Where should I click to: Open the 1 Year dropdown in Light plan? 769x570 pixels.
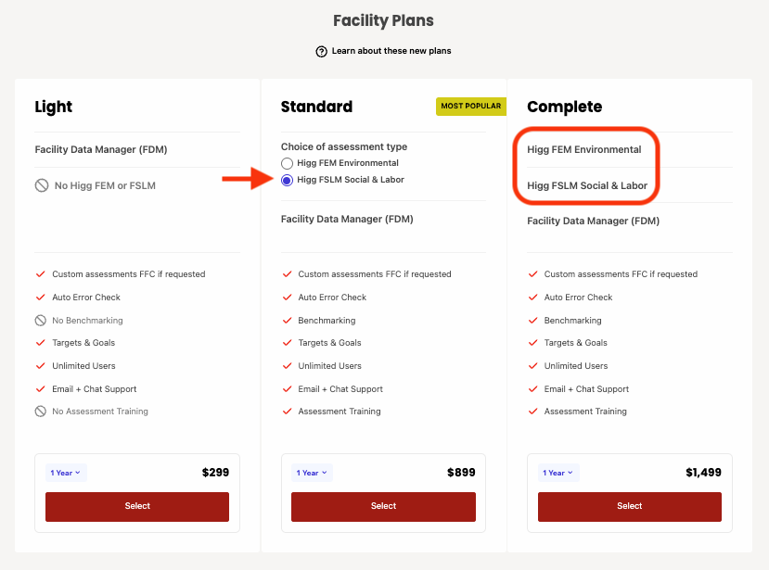(x=66, y=473)
